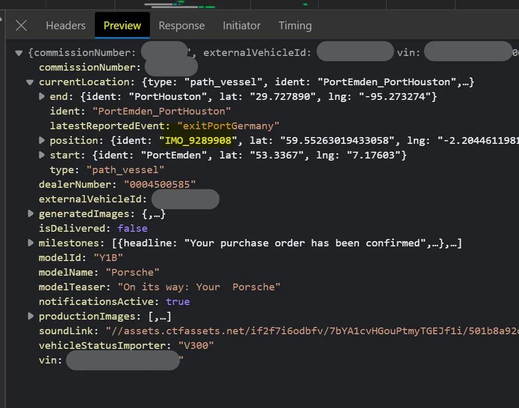Click the ident "PortEmden_PortHouston" row value
This screenshot has width=519, height=408.
pyautogui.click(x=161, y=111)
